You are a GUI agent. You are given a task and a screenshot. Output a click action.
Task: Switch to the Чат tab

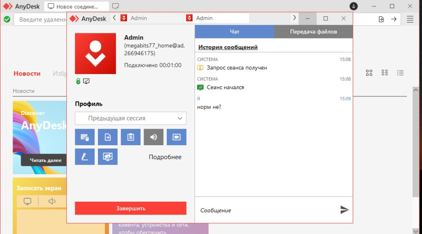(x=234, y=32)
